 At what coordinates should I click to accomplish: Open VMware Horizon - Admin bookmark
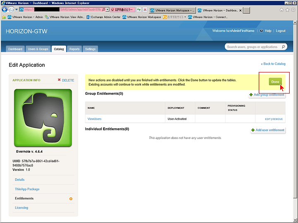point(25,17)
